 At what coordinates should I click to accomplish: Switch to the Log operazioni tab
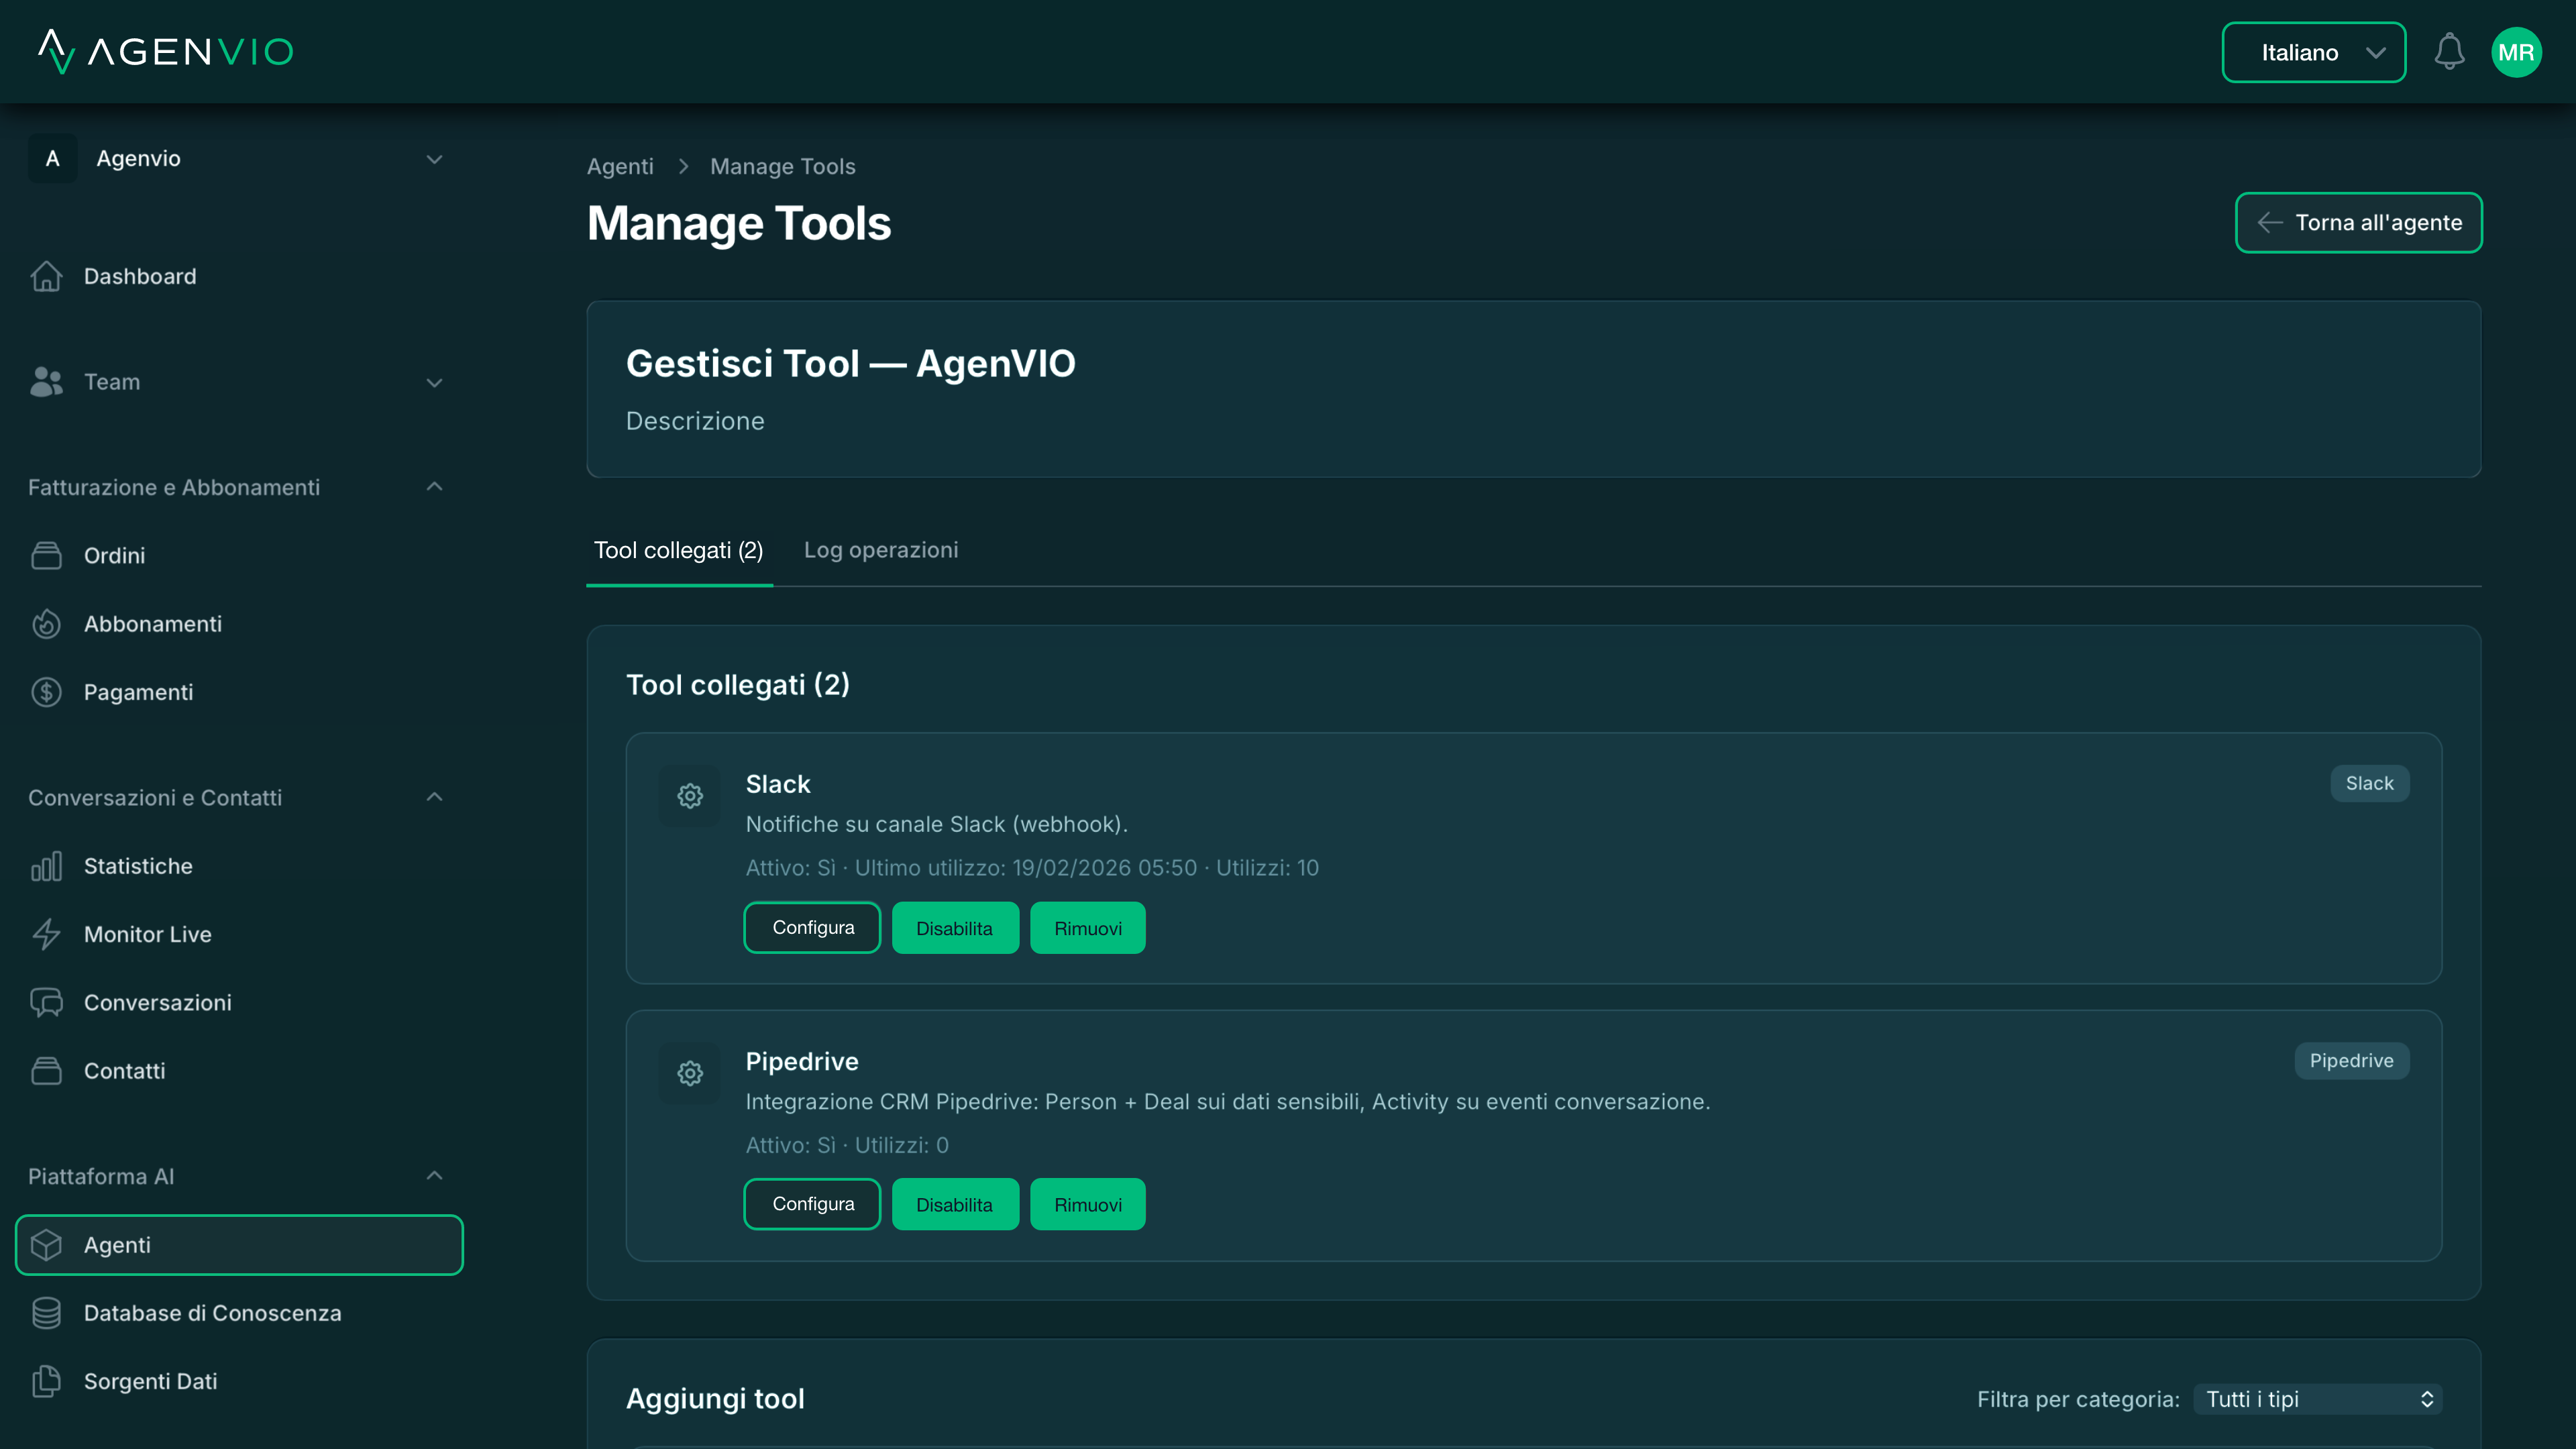[x=880, y=550]
